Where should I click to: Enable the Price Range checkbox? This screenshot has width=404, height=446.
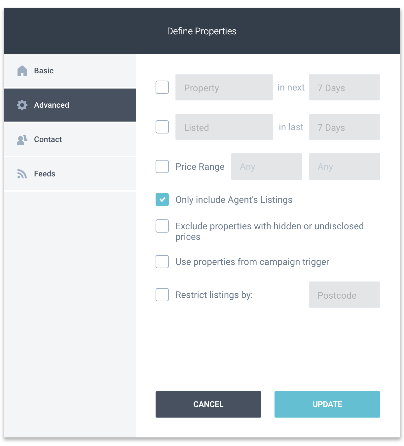[x=162, y=167]
